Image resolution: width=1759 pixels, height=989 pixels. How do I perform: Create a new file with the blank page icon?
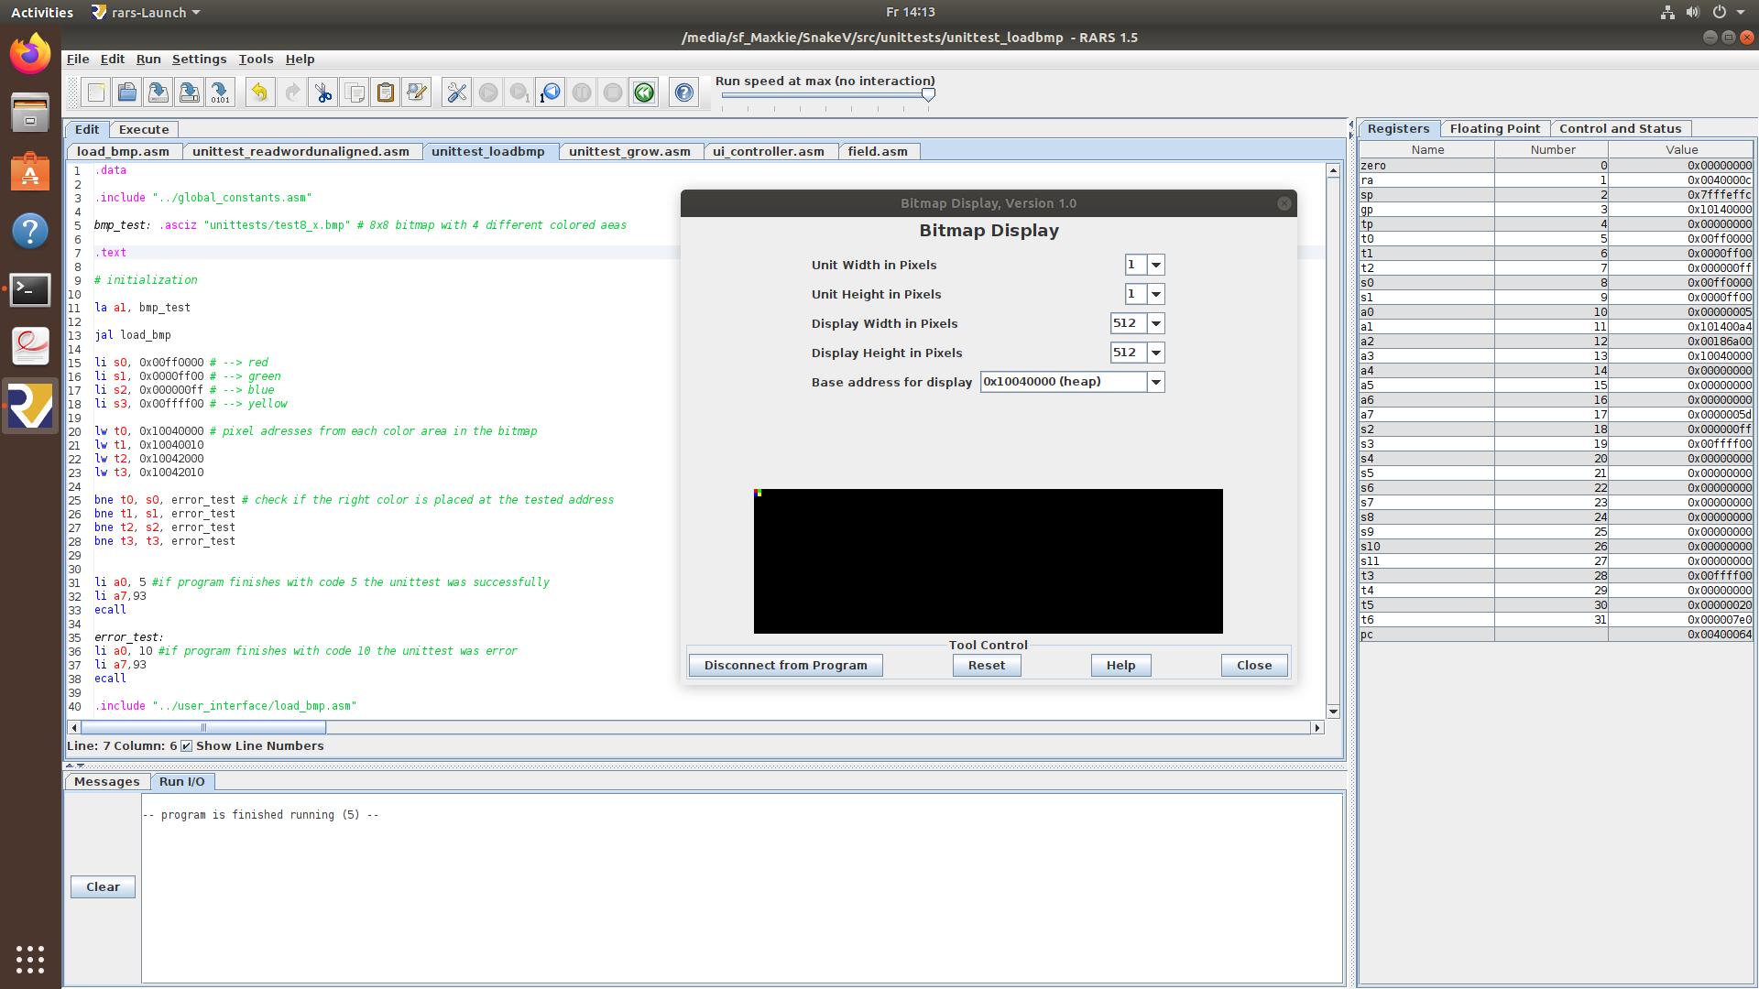click(95, 92)
